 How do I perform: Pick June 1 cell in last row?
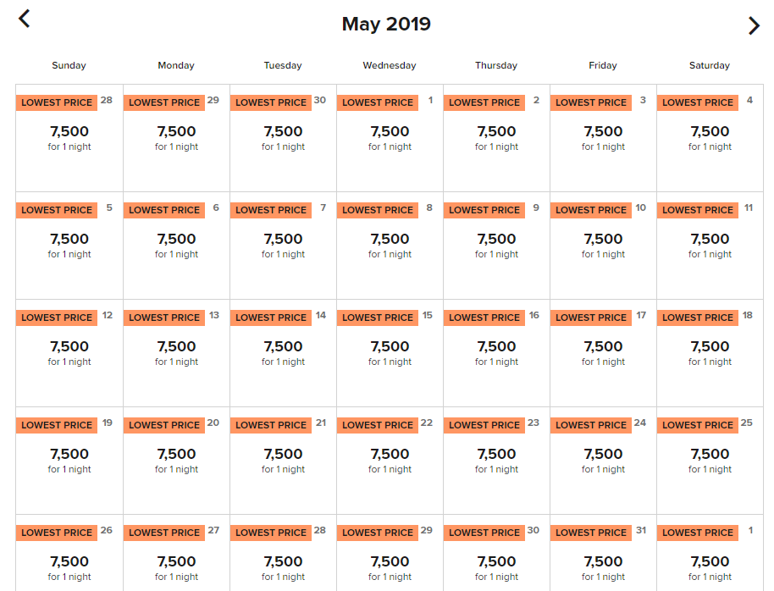point(710,553)
